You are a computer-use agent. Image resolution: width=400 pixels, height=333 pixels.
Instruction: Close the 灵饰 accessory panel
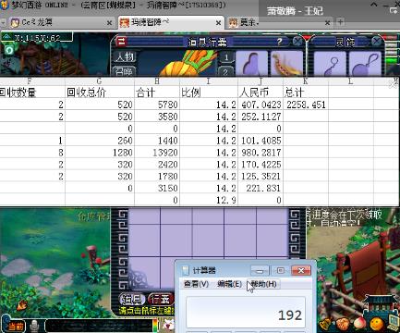tap(376, 42)
